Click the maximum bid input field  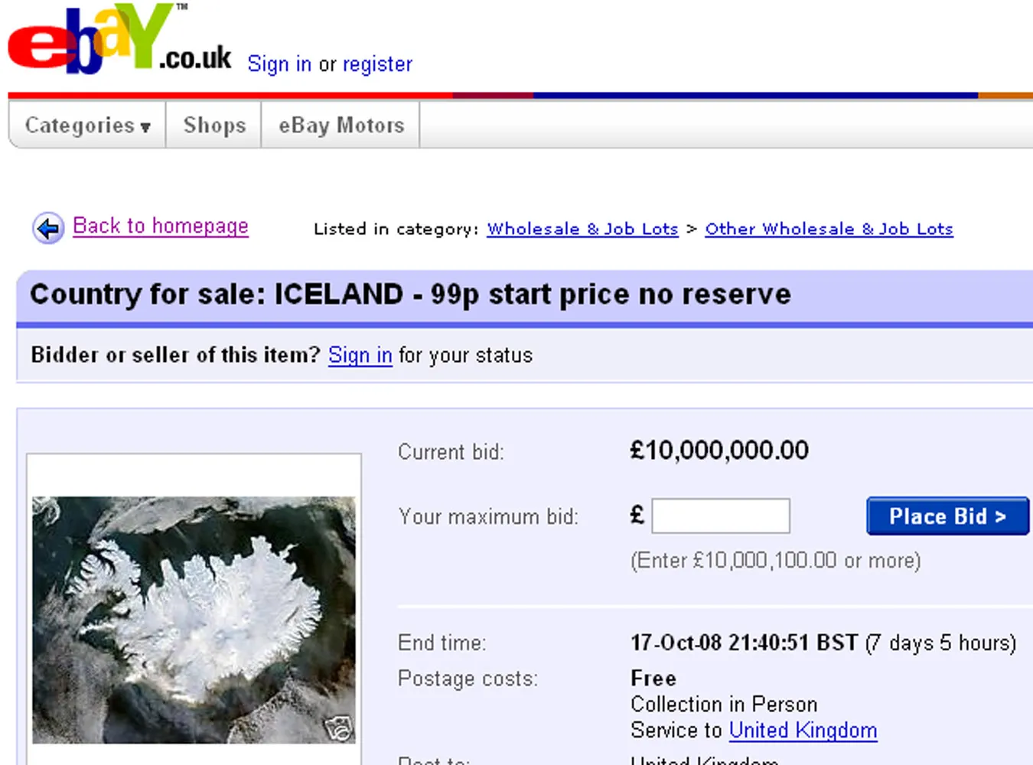(720, 515)
